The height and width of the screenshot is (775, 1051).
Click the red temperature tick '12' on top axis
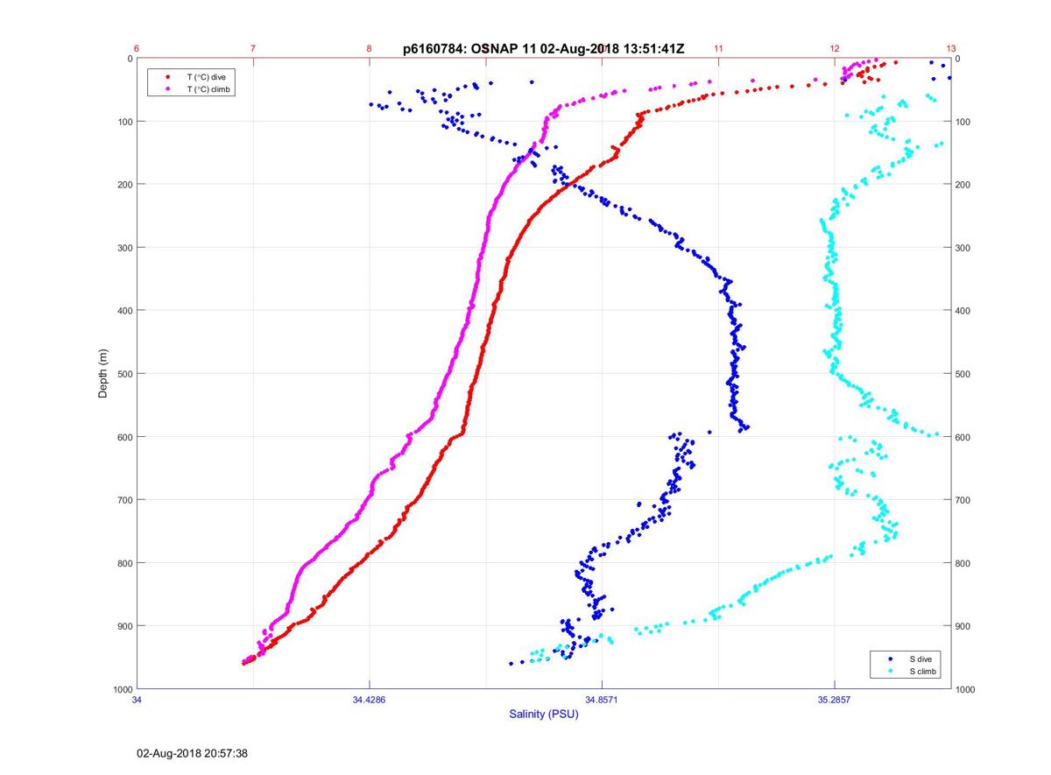point(835,49)
